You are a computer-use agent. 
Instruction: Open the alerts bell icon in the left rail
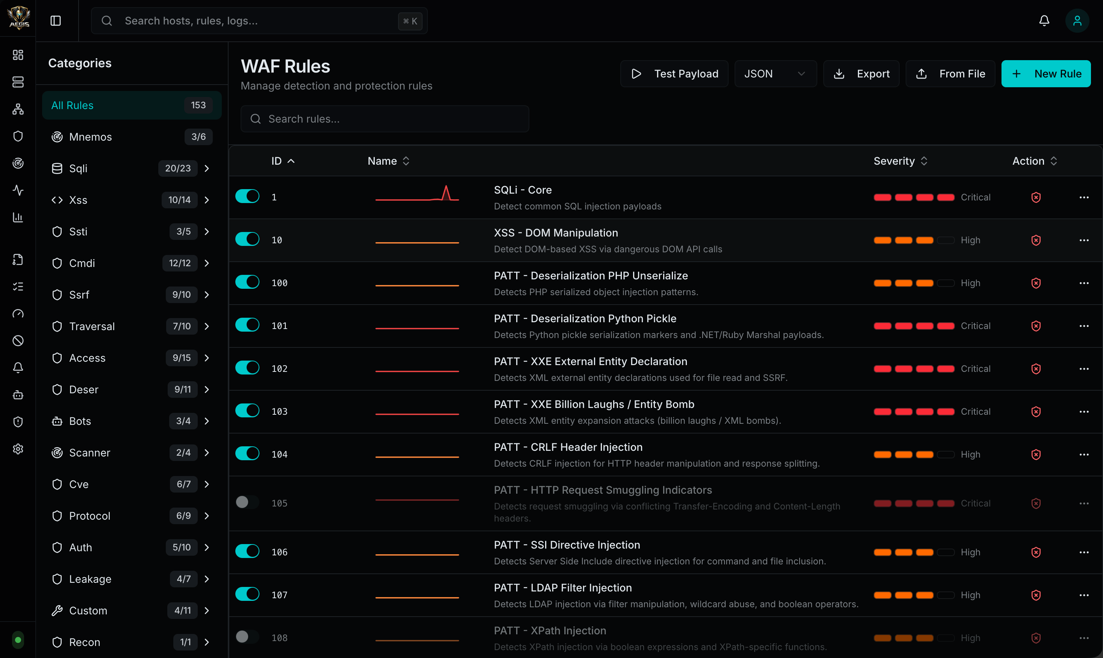point(18,368)
